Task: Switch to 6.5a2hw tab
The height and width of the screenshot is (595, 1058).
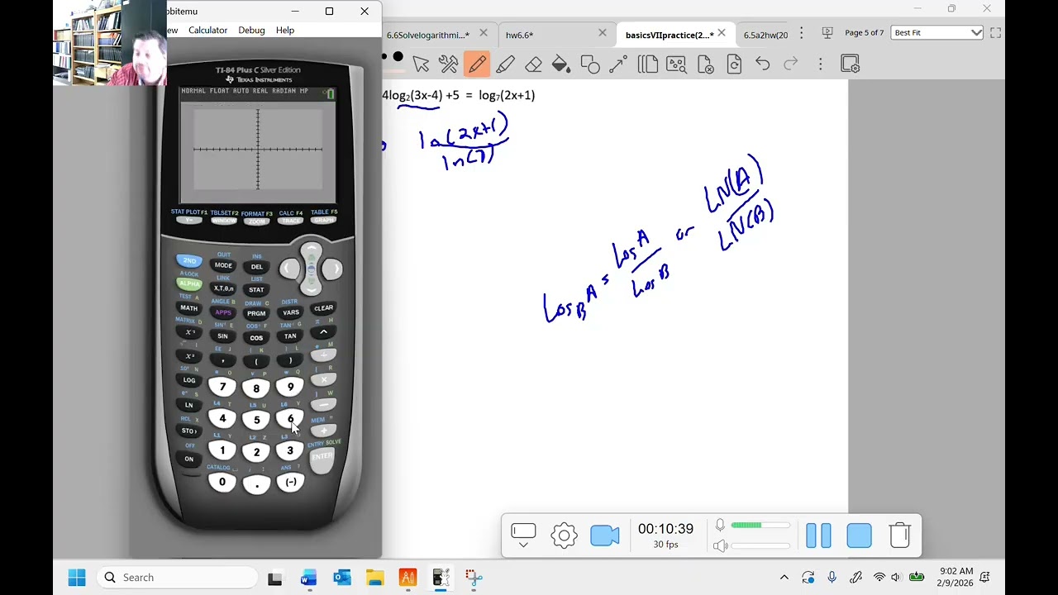Action: pyautogui.click(x=765, y=35)
